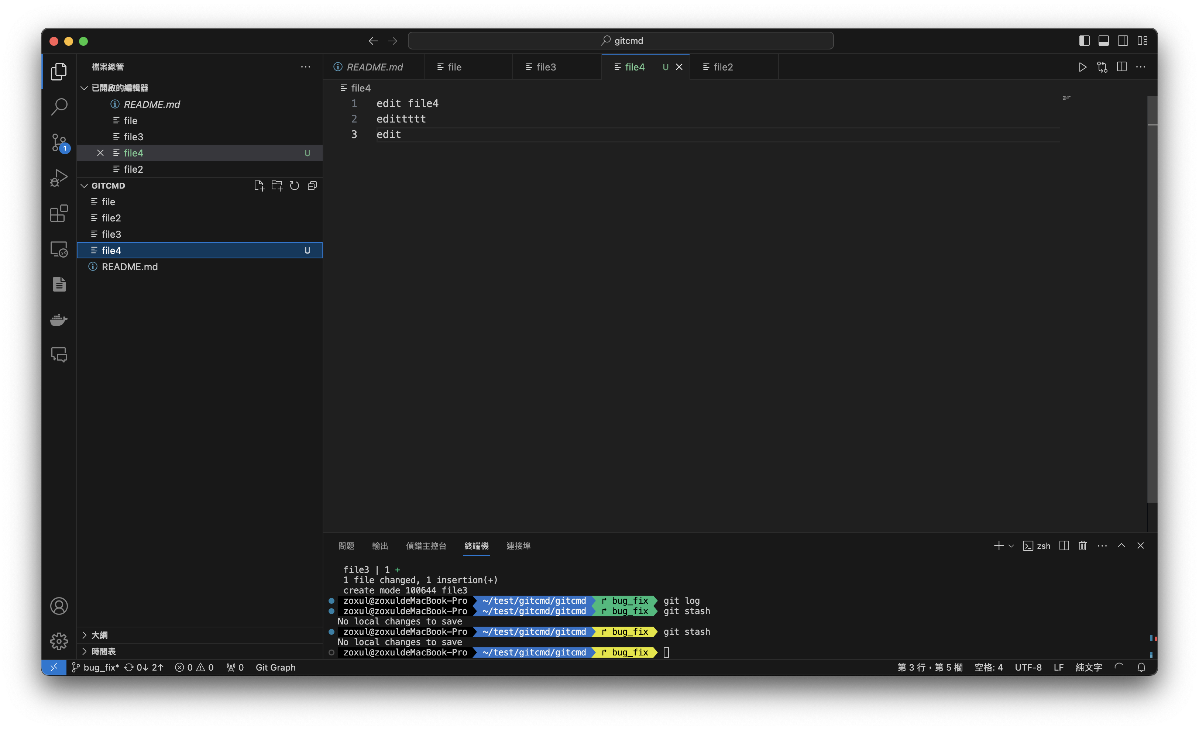Collapse all folders in explorer
The height and width of the screenshot is (730, 1199).
coord(312,186)
